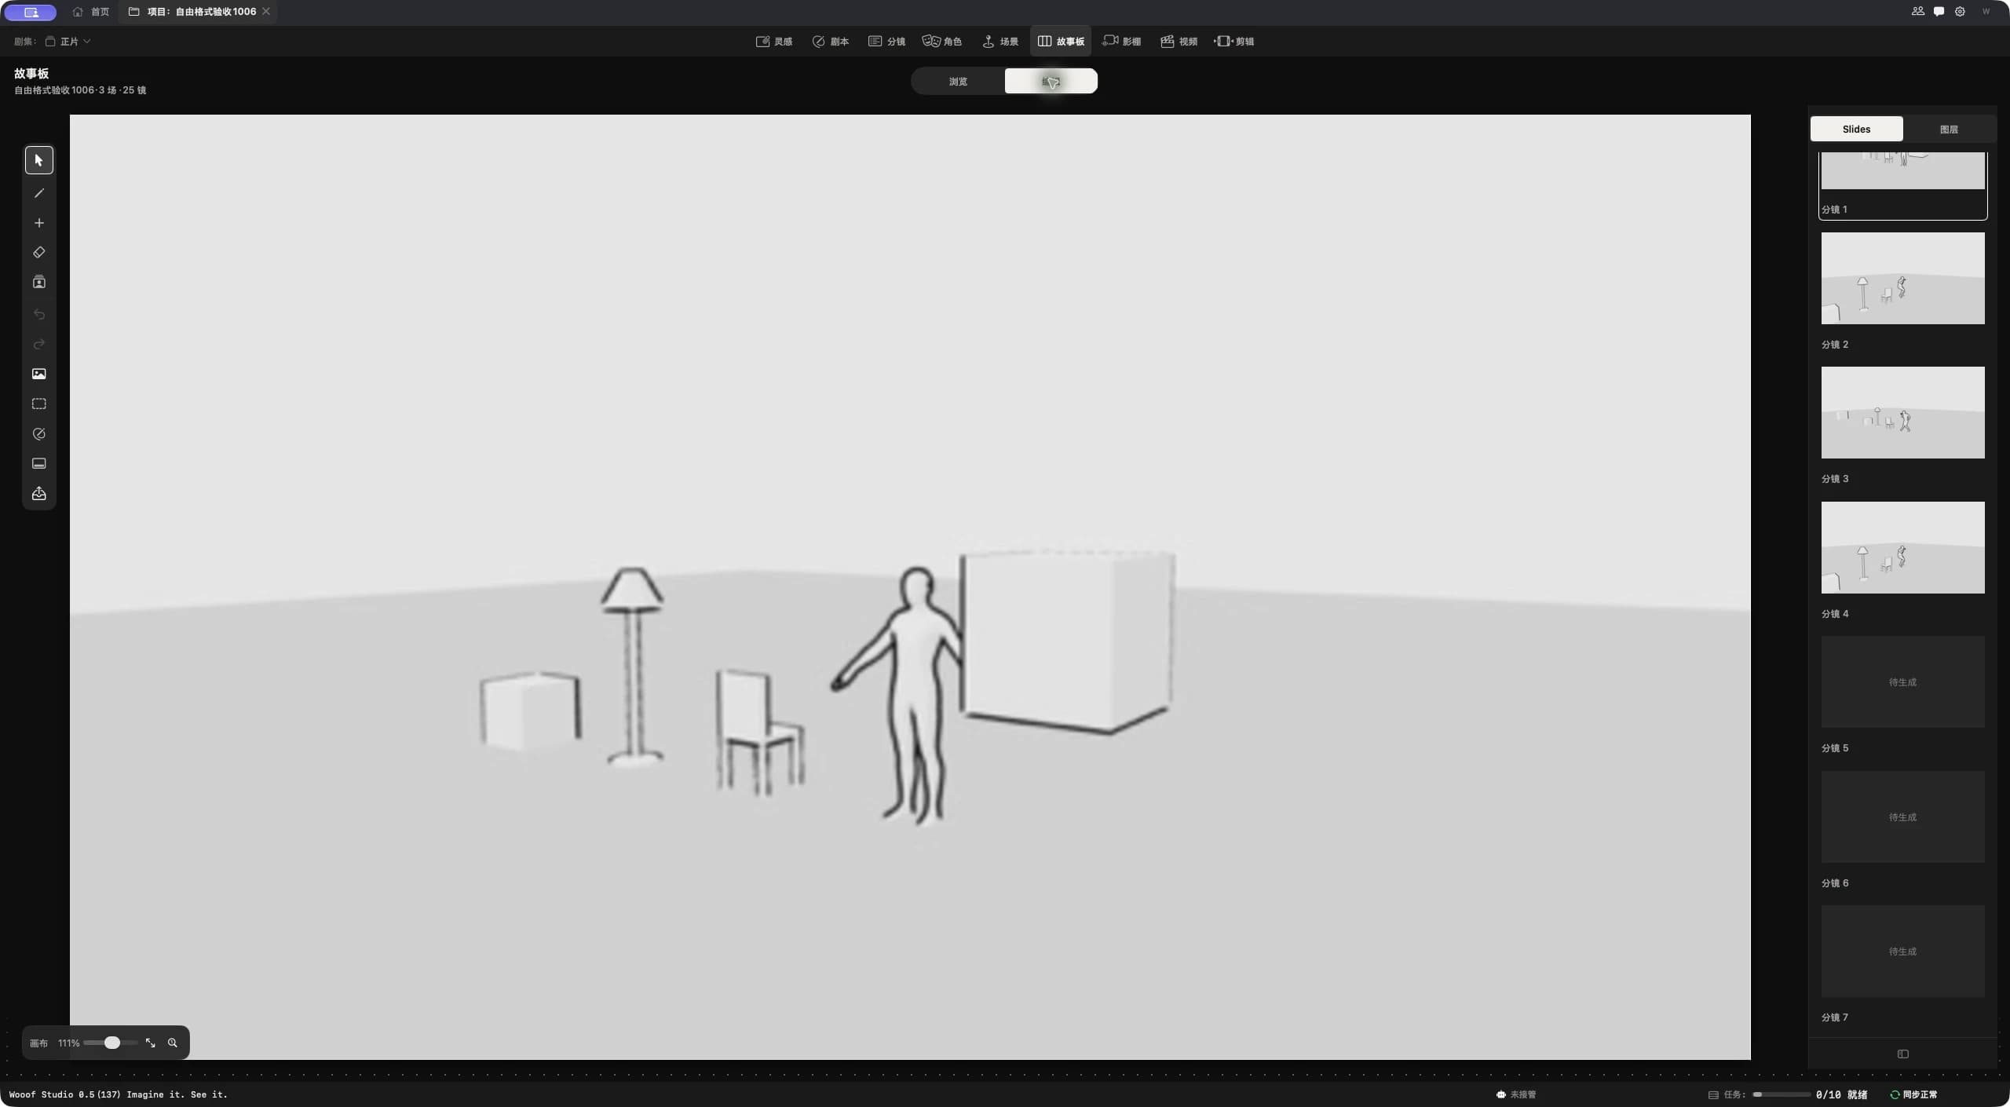Open the 视频 tab
The width and height of the screenshot is (2010, 1107).
pos(1179,42)
